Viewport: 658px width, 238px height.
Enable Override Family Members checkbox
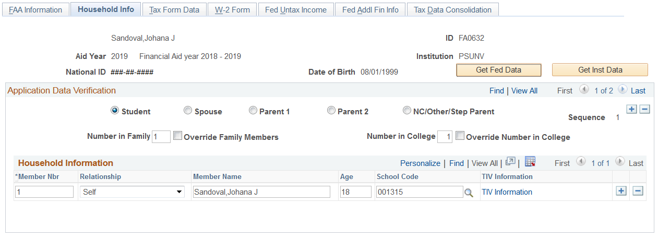click(178, 136)
